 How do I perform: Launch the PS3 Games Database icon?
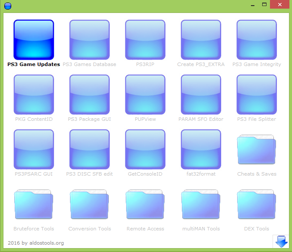pos(89,40)
